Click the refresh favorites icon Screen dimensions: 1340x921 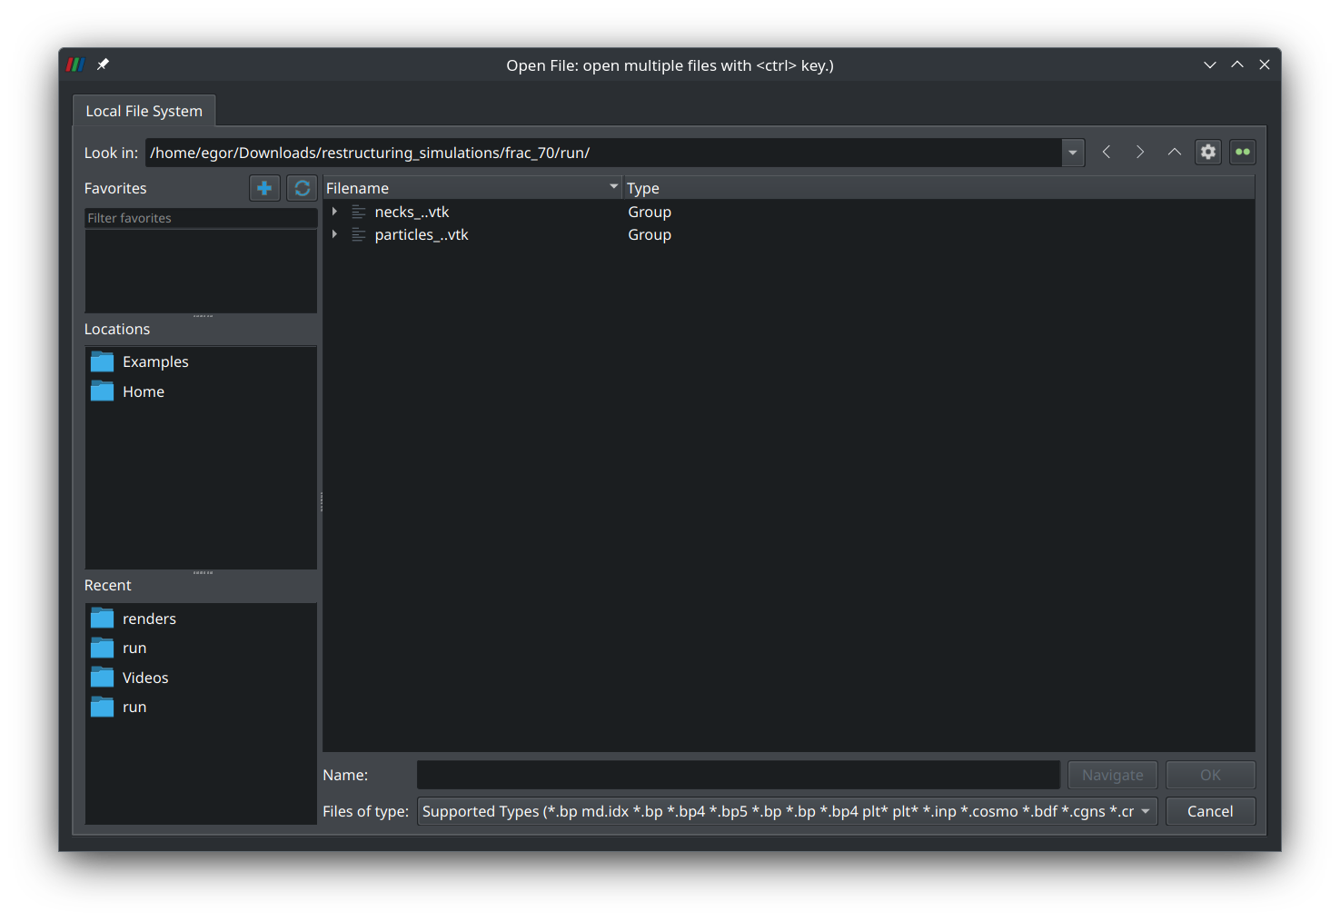(x=302, y=188)
